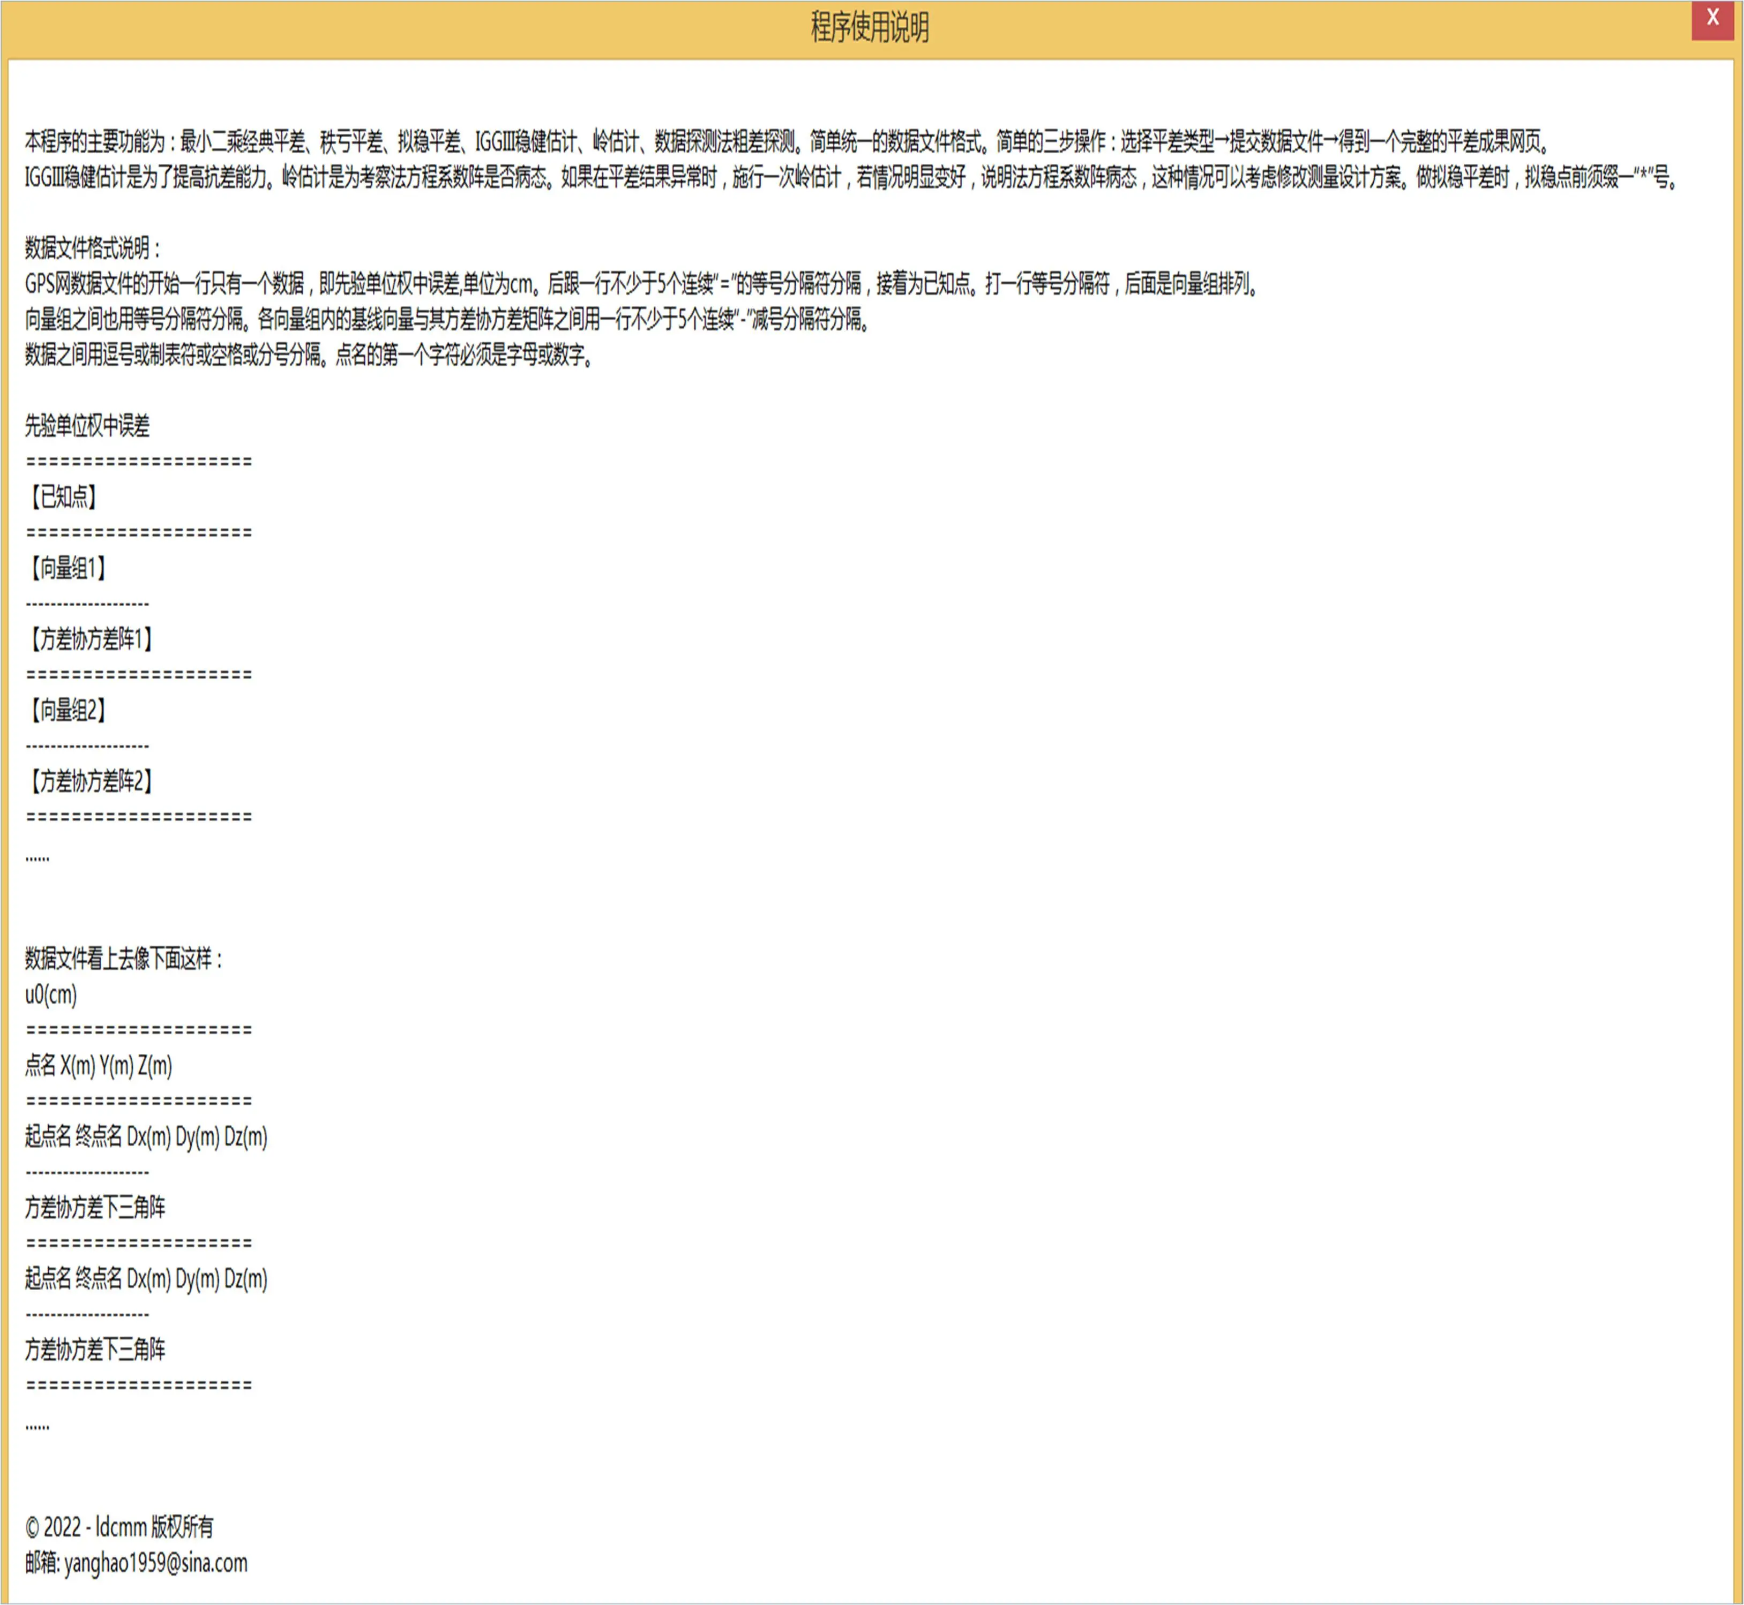Click the text 数据文件看上去像下面这样:
Image resolution: width=1744 pixels, height=1605 pixels.
pyautogui.click(x=124, y=959)
